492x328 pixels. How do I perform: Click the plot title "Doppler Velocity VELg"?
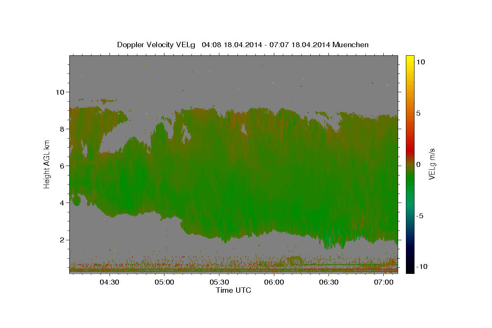pos(156,45)
